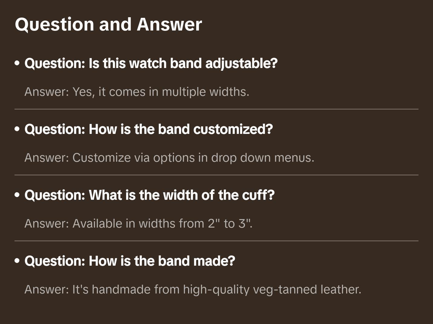433x324 pixels.
Task: Click divider line below the cuff width answer
Action: [217, 241]
